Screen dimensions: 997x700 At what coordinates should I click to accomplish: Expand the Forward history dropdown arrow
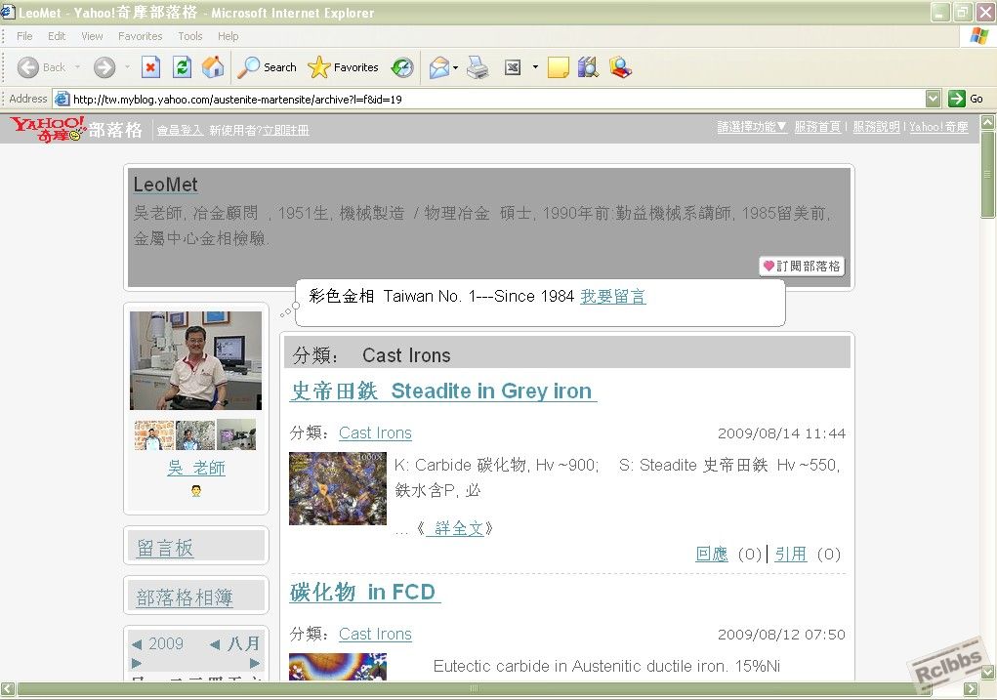coord(127,66)
